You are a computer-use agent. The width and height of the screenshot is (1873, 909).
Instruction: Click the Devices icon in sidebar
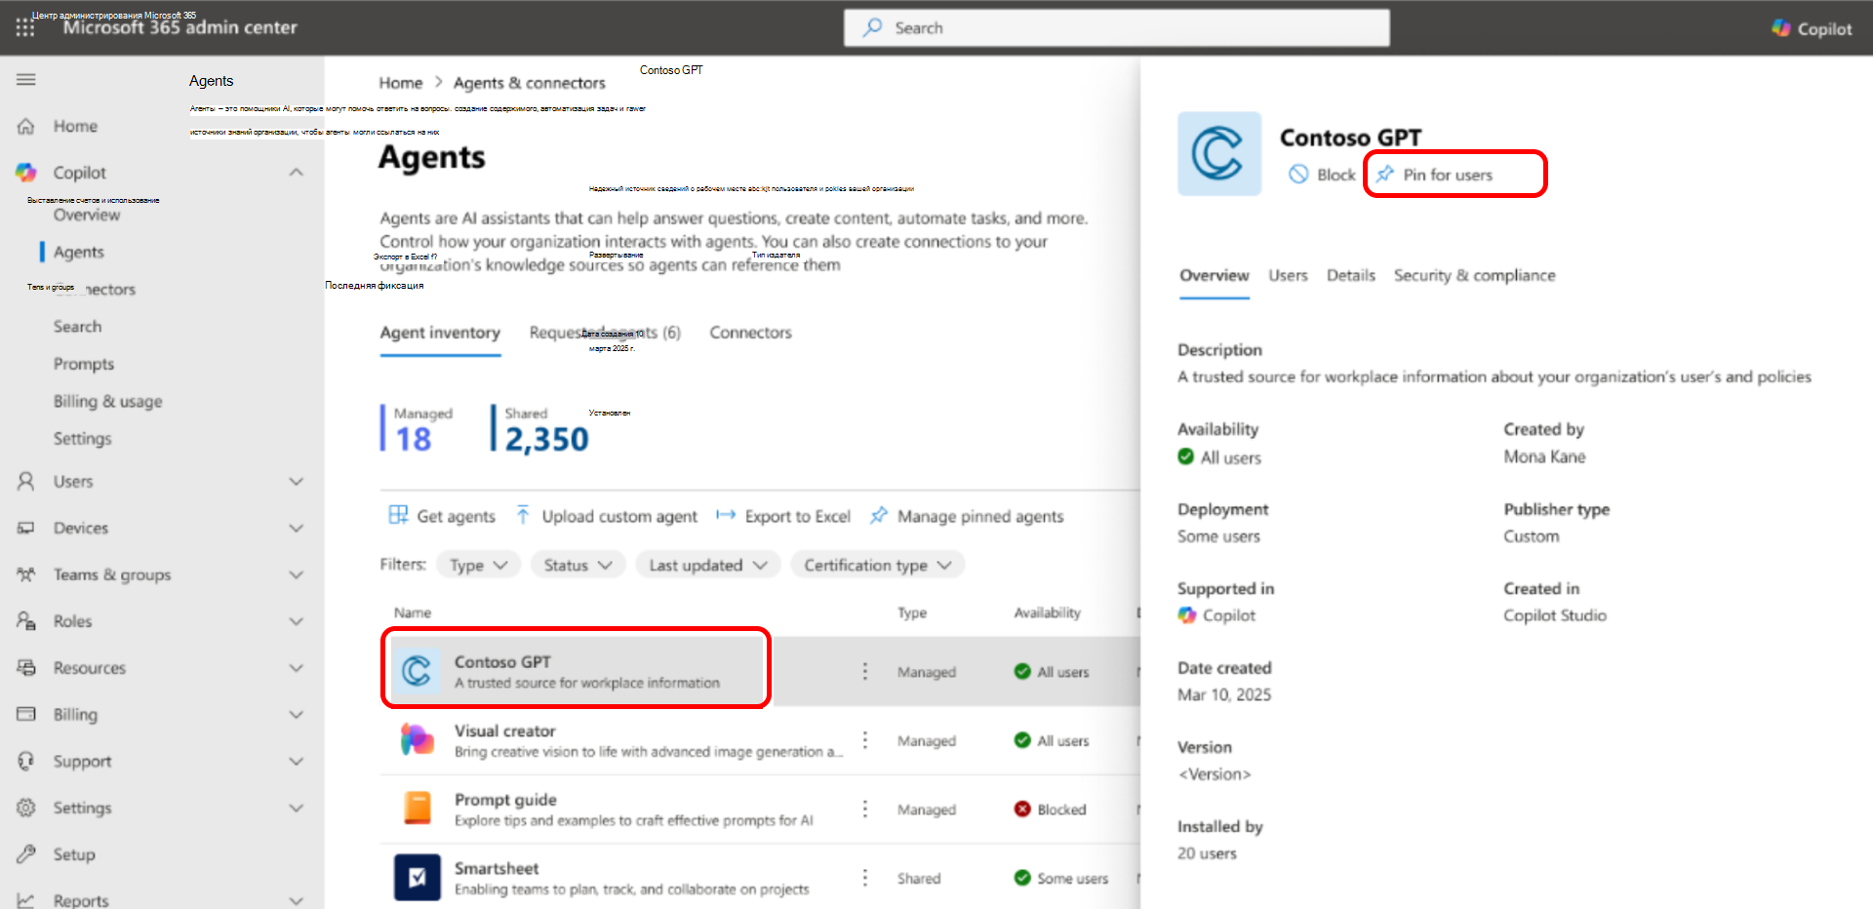coord(26,528)
